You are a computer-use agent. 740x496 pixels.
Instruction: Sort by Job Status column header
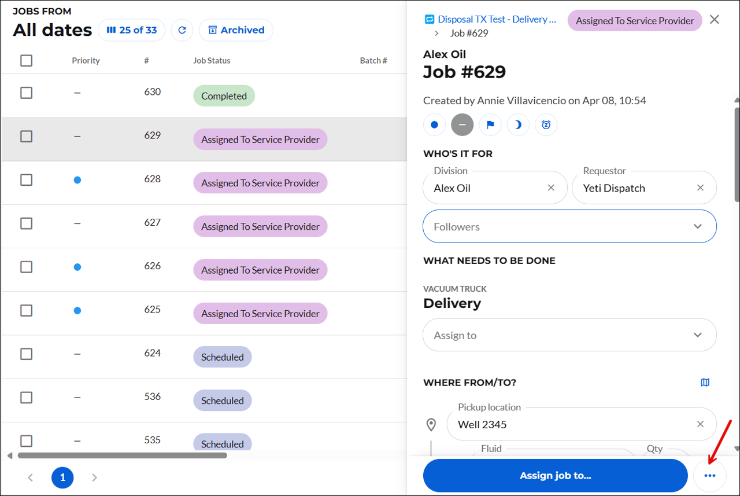(x=212, y=60)
